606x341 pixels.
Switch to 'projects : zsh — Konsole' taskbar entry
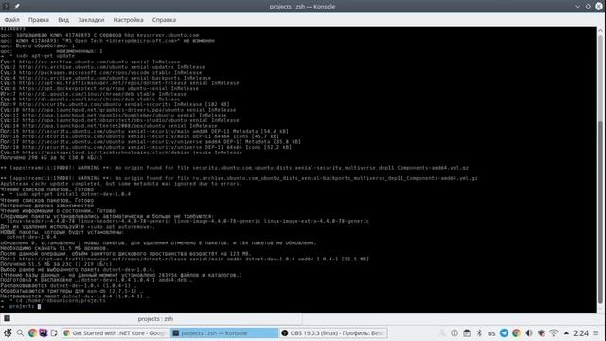click(x=224, y=332)
